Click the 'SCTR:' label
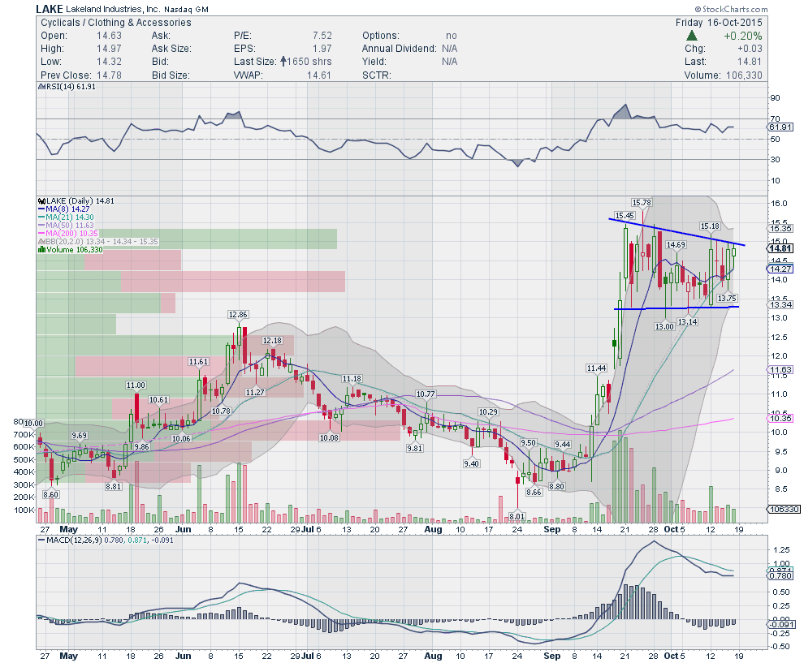 coord(377,75)
